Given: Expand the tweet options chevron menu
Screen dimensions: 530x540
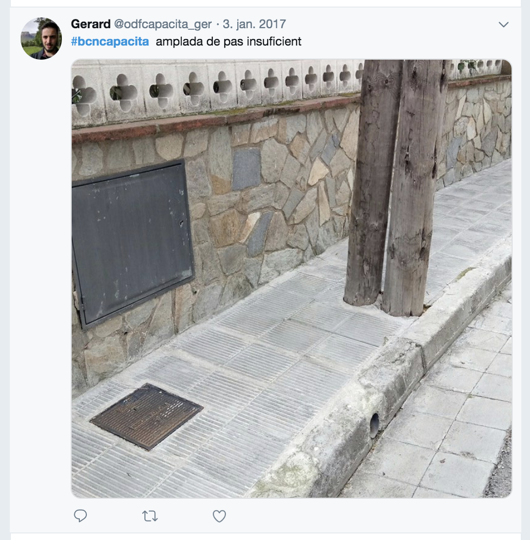Looking at the screenshot, I should pyautogui.click(x=504, y=24).
